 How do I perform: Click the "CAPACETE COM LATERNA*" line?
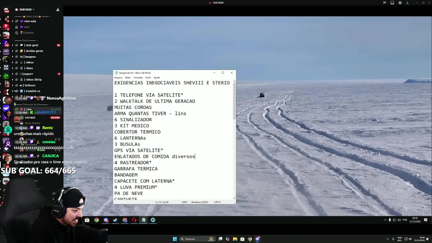(x=144, y=181)
